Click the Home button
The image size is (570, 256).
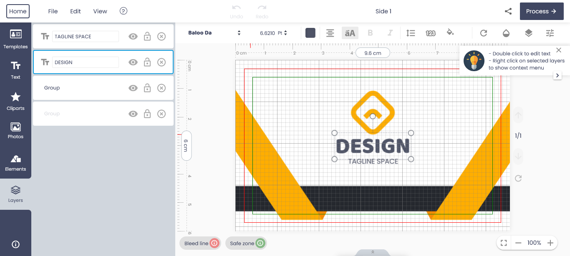click(18, 11)
